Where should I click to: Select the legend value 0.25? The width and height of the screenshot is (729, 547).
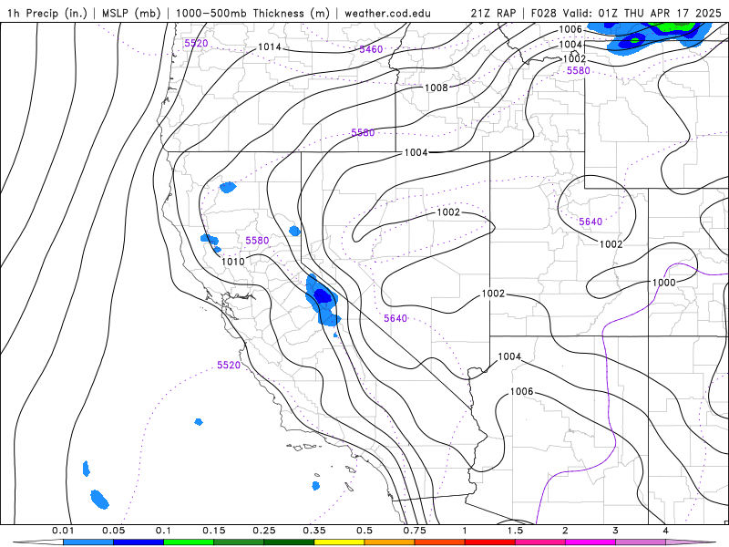click(264, 531)
